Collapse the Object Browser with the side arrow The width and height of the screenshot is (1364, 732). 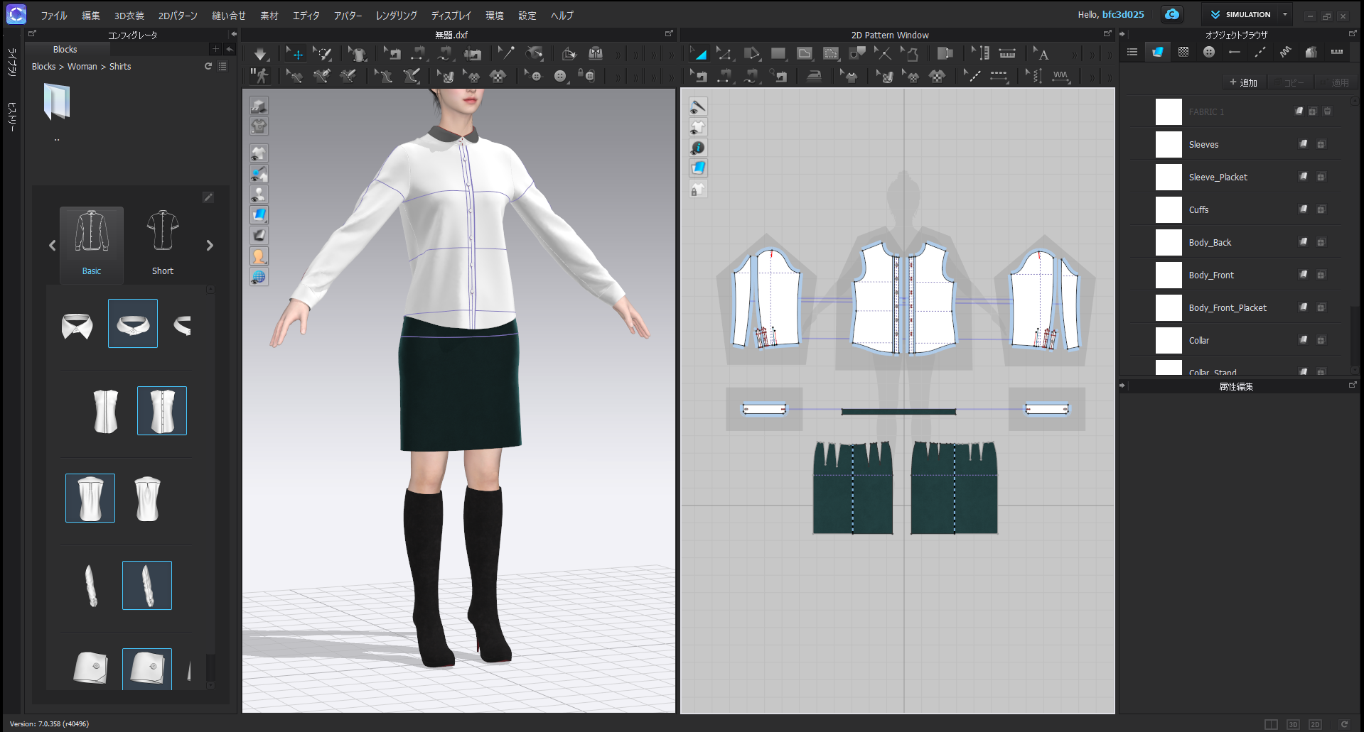tap(1122, 33)
